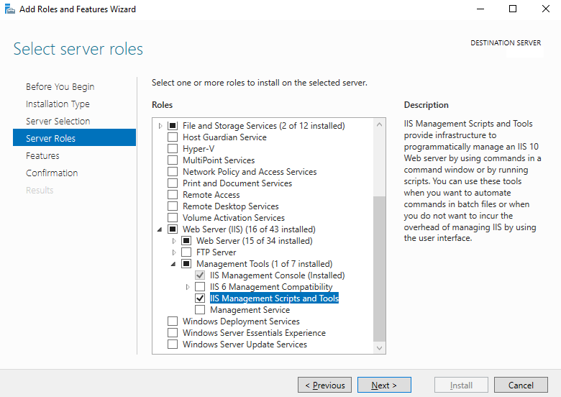The height and width of the screenshot is (397, 561).
Task: Minimize the wizard window
Action: [480, 9]
